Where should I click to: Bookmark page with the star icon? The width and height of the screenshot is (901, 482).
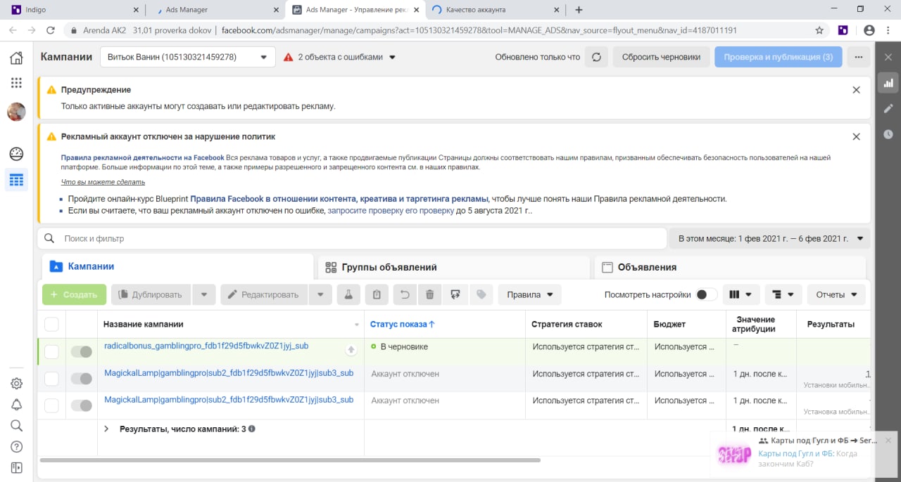(819, 30)
